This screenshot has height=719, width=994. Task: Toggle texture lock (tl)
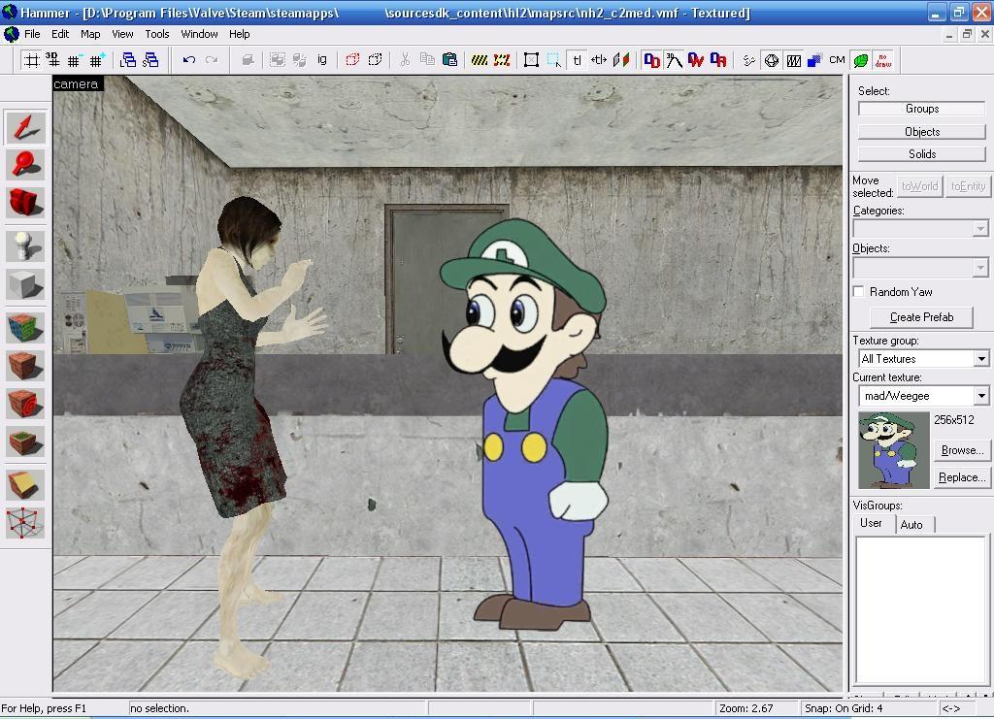click(x=577, y=60)
